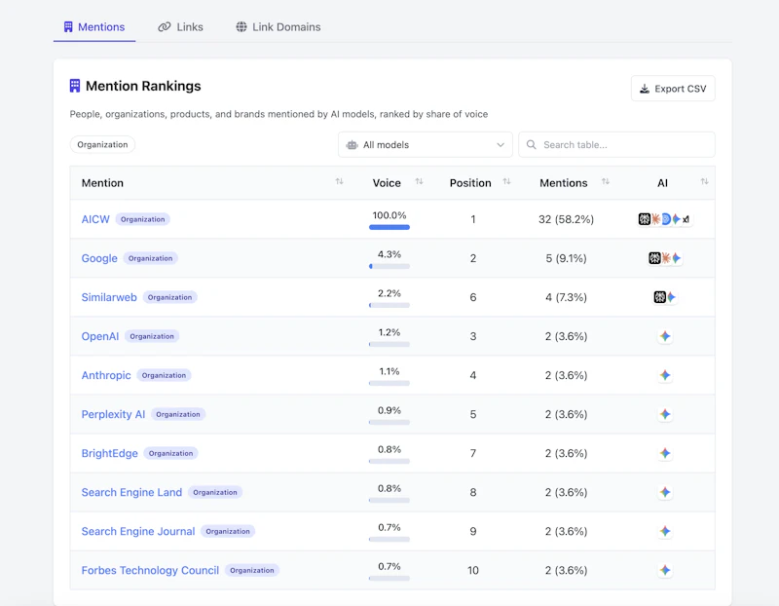Screen dimensions: 779x606
Task: Toggle the Organization filter chip
Action: [102, 144]
